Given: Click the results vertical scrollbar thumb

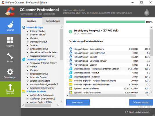Looking at the screenshot, I should click(x=151, y=43).
